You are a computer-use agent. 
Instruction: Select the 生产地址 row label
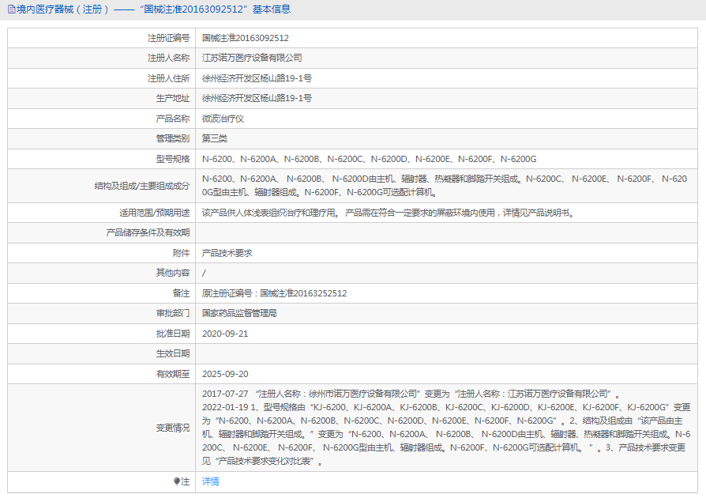click(173, 98)
